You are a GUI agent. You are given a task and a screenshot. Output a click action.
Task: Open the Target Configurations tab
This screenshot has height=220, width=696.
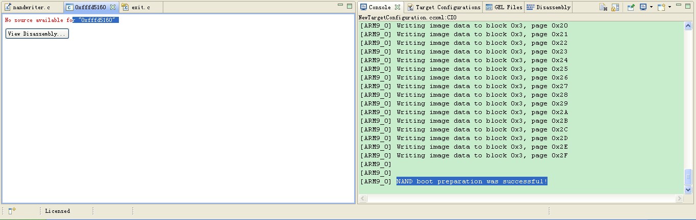444,7
